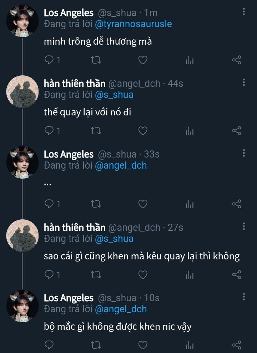Open the @s_shua mention in the 27s tweet
Viewport: 257px width, 353px height.
(114, 238)
